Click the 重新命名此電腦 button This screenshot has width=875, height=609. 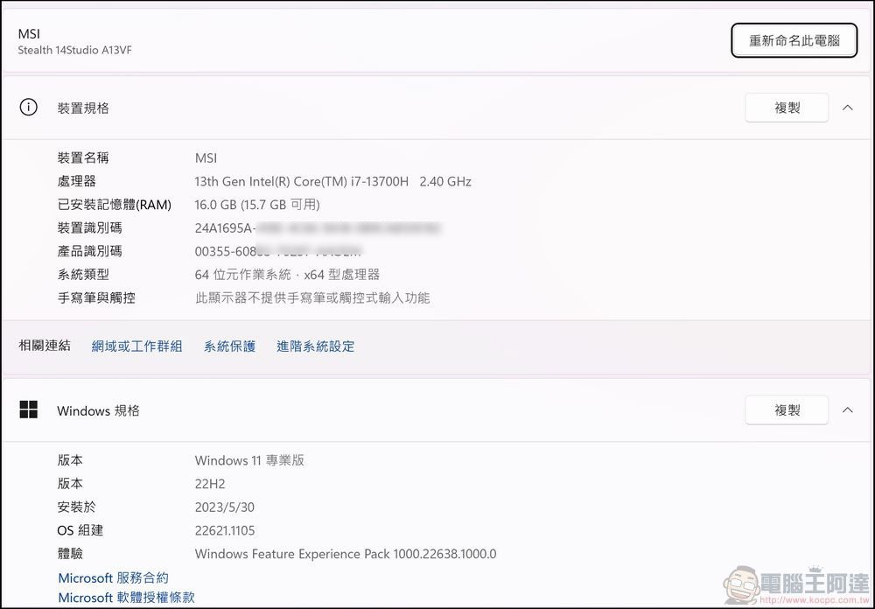(793, 39)
